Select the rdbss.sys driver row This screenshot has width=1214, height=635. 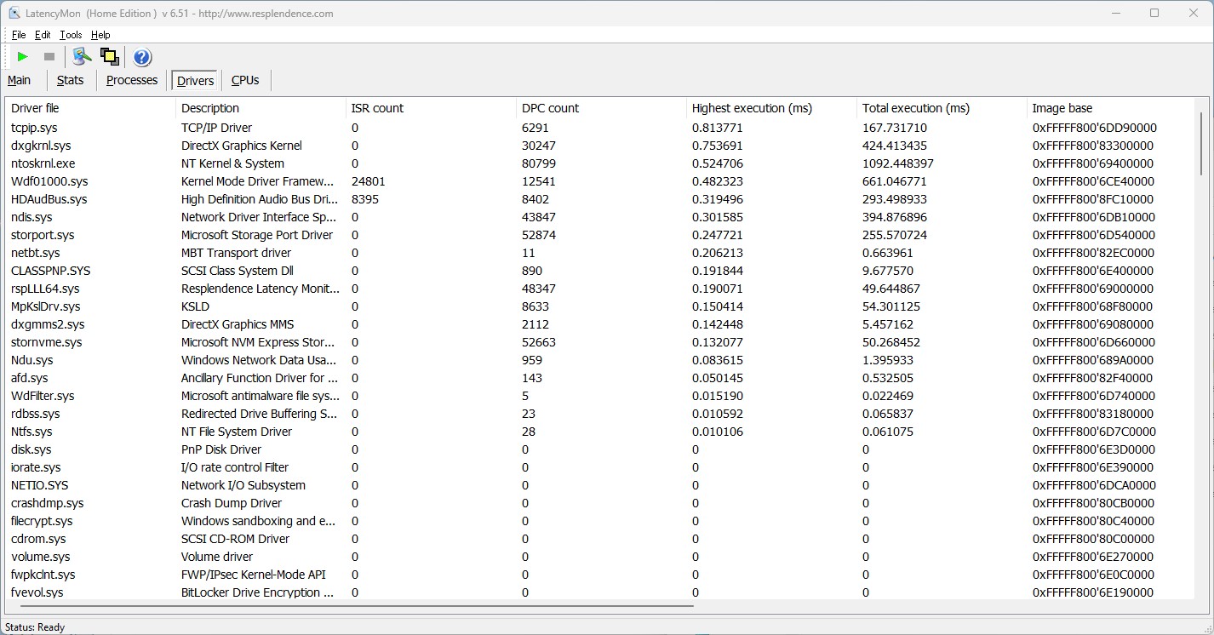(600, 414)
